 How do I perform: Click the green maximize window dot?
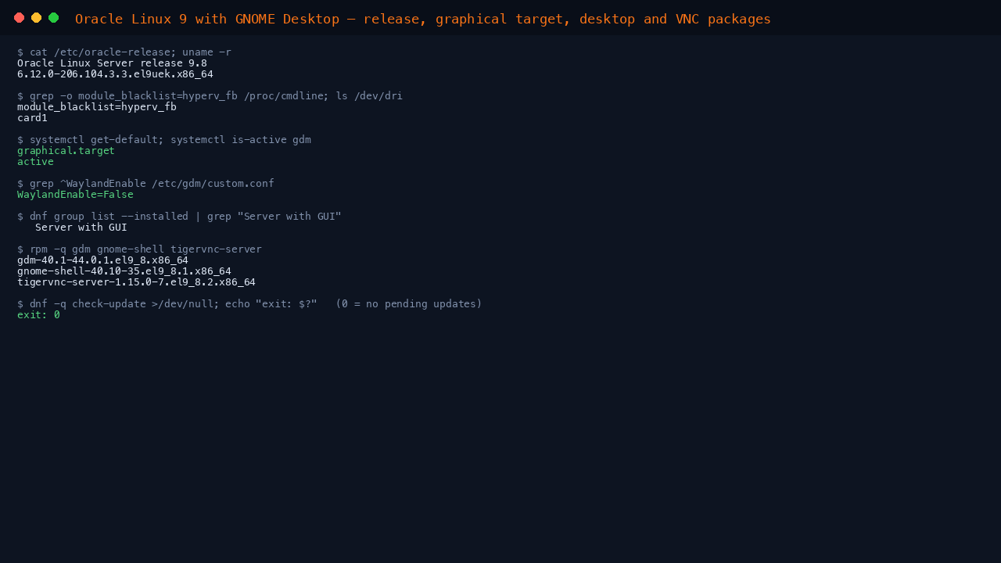tap(54, 18)
